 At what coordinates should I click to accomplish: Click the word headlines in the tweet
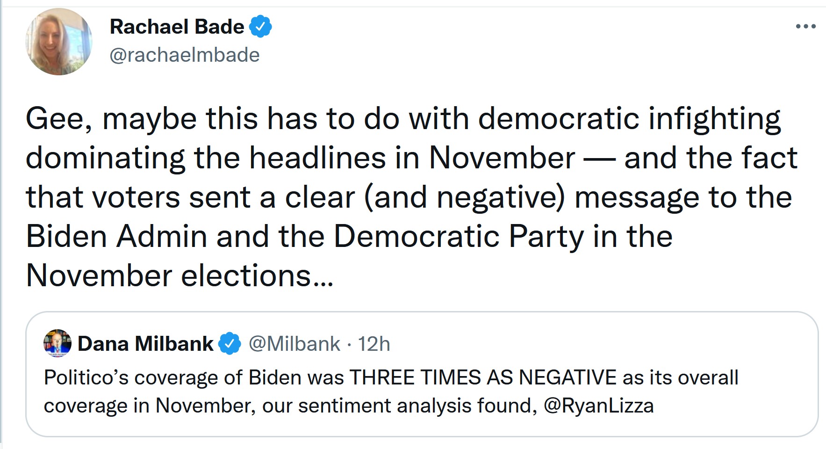point(317,158)
